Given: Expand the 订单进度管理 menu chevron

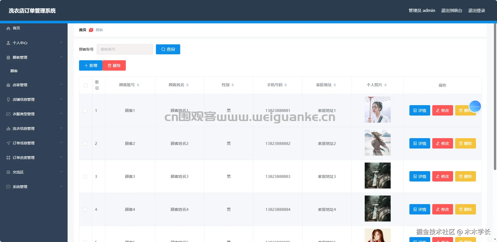Looking at the screenshot, I should [61, 157].
